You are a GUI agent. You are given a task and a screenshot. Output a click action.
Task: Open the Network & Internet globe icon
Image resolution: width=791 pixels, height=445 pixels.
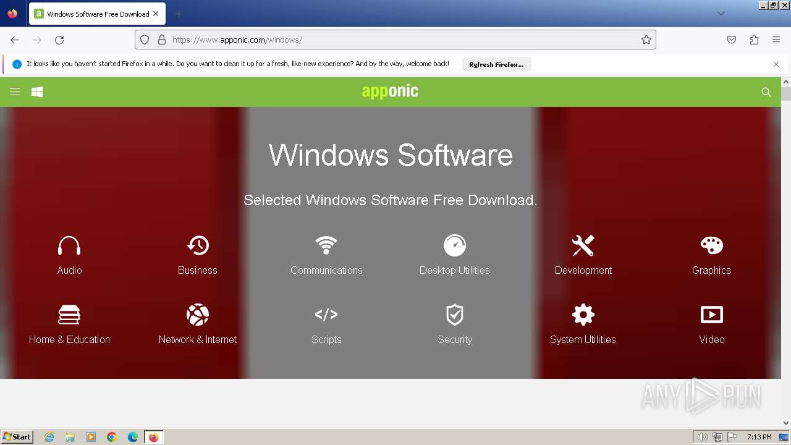pyautogui.click(x=198, y=315)
